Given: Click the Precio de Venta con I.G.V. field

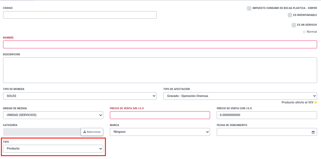Looking at the screenshot, I should point(267,115).
